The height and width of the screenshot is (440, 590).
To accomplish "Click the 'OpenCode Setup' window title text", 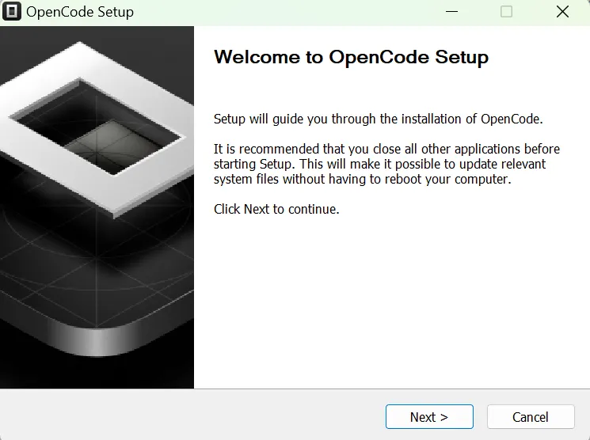I will coord(80,12).
